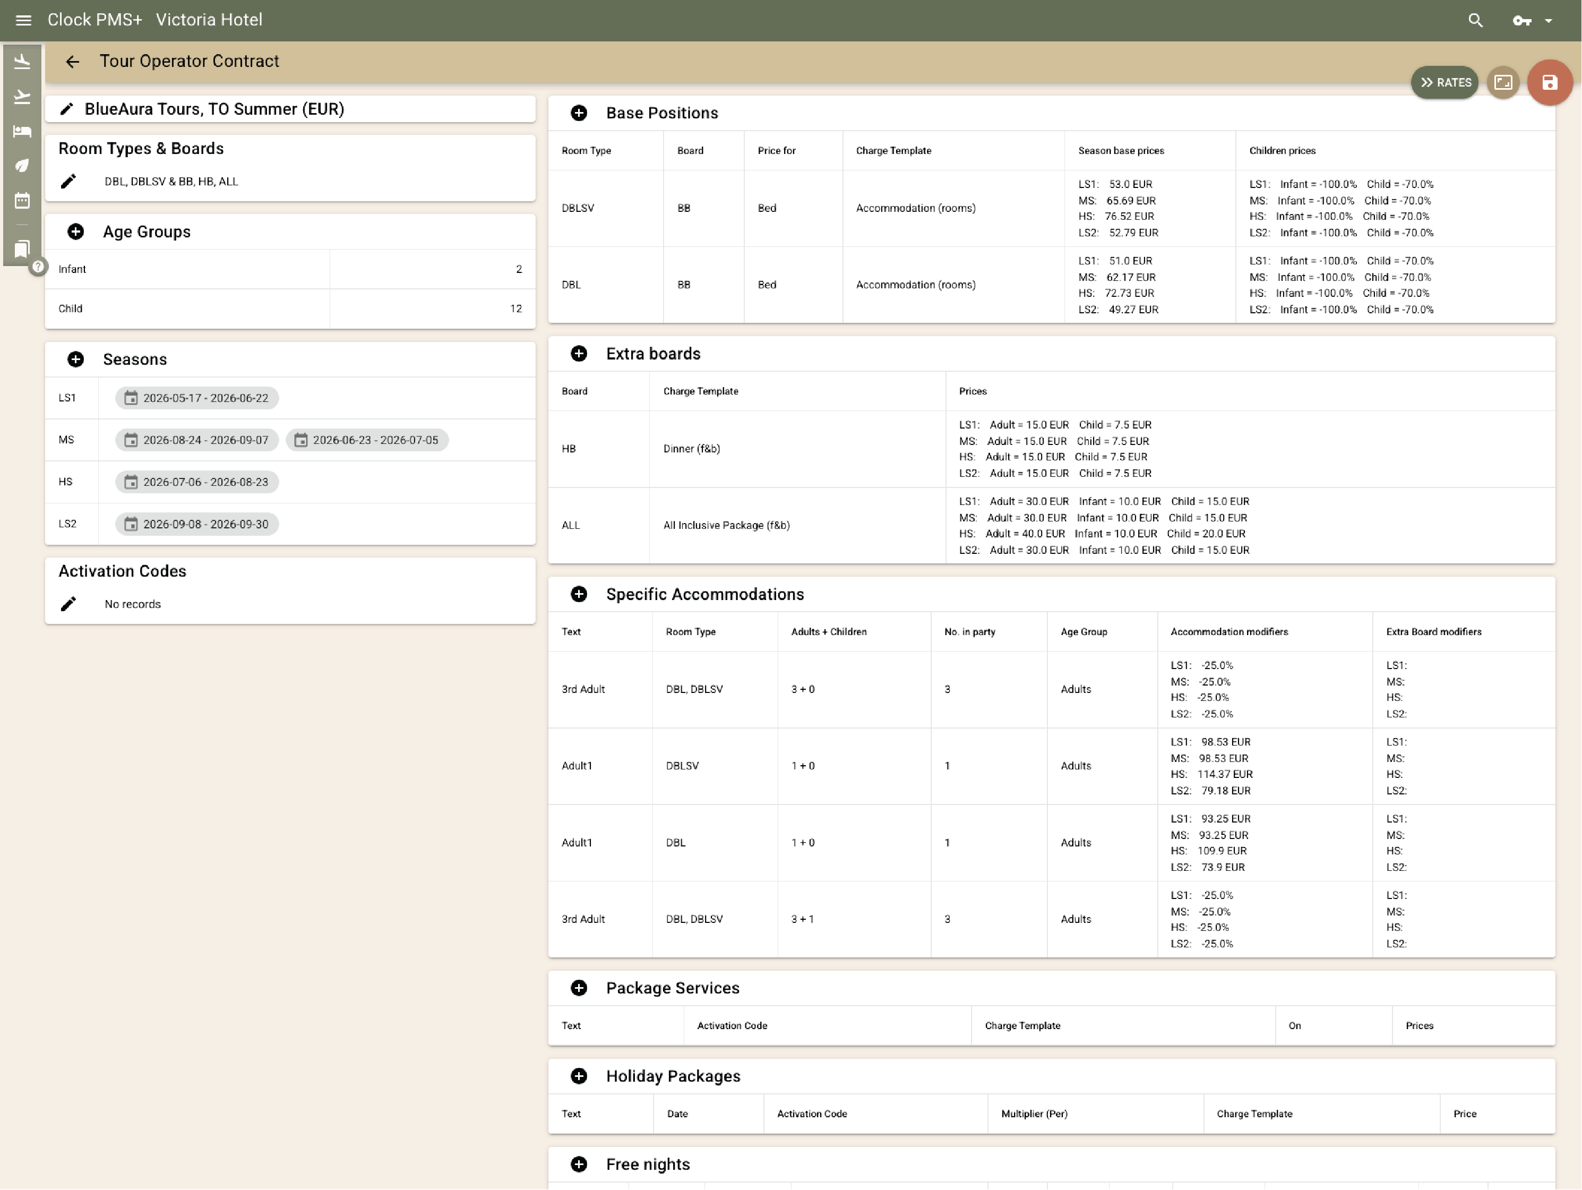The image size is (1582, 1190).
Task: Edit the contract name pencil icon
Action: (x=66, y=109)
